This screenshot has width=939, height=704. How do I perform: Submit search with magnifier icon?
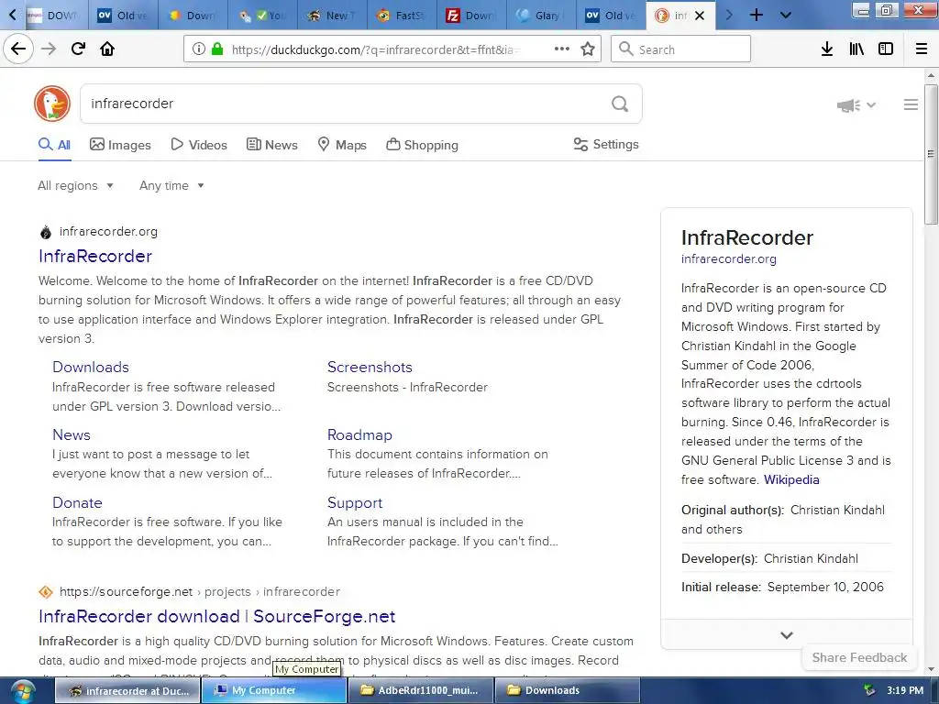click(620, 104)
